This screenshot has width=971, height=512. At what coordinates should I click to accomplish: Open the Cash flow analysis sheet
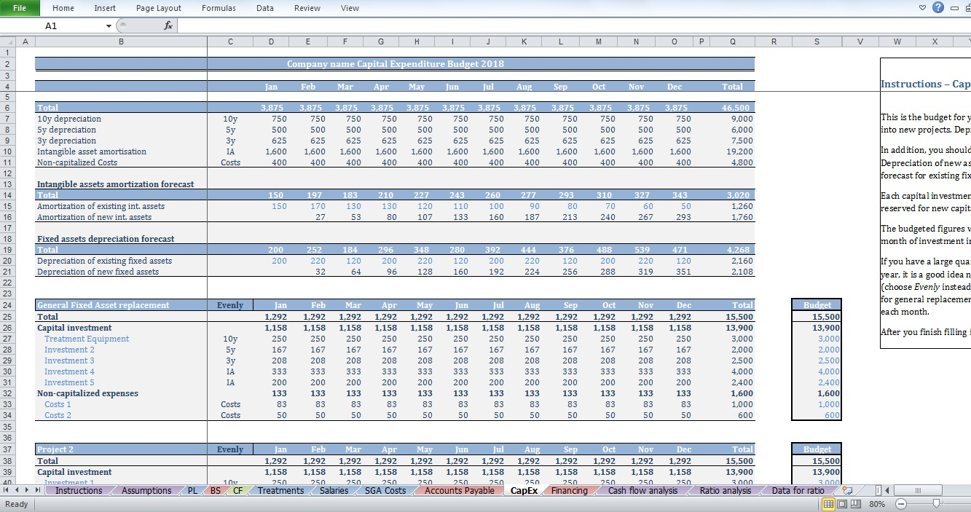point(642,491)
